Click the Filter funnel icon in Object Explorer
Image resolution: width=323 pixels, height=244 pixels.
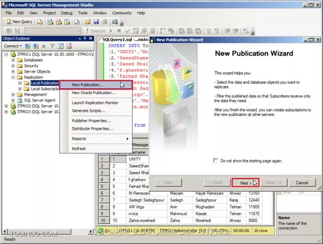(x=52, y=46)
